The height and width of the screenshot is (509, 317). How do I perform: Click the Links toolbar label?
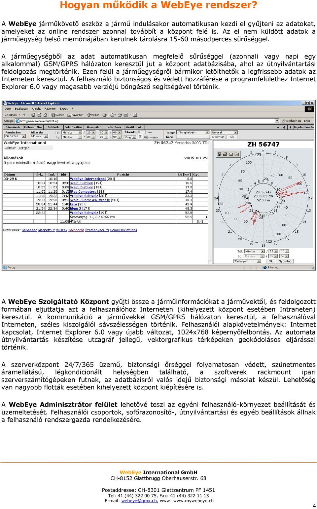pyautogui.click(x=307, y=121)
